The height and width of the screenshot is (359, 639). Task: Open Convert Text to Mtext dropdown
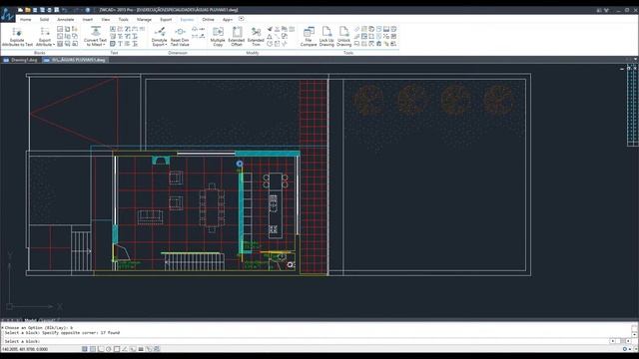(96, 37)
